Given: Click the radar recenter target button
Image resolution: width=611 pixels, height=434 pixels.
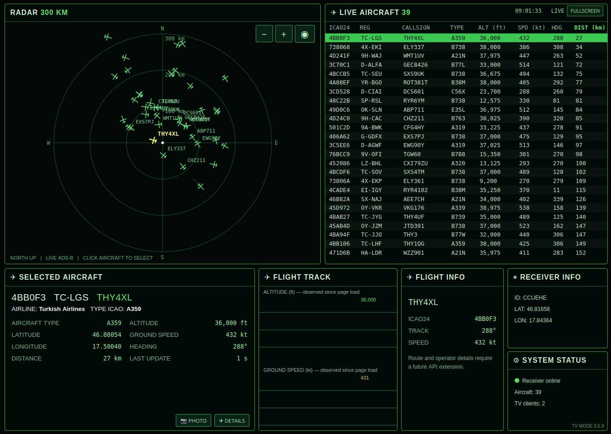Looking at the screenshot, I should (x=305, y=34).
